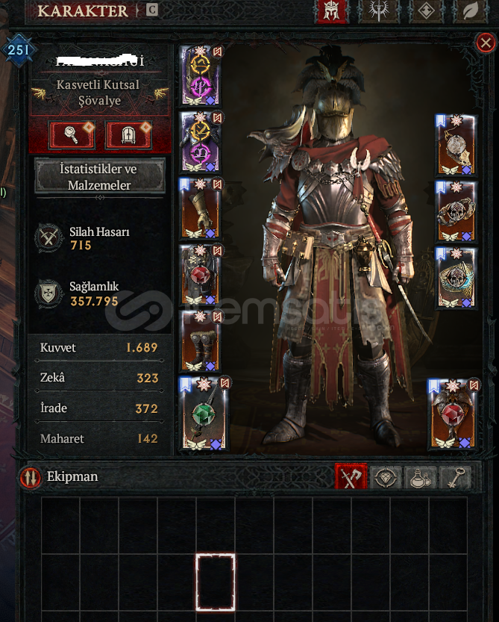Open the leaf seasonal tab icon

coord(471,10)
